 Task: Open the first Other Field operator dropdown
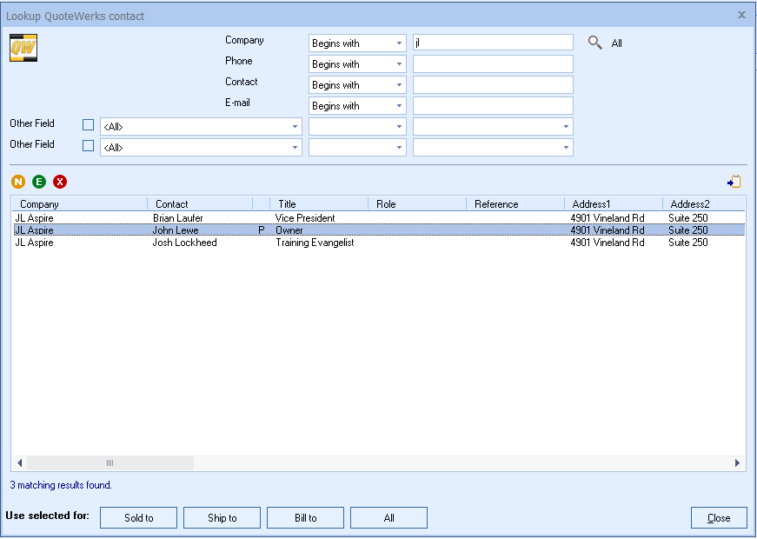[x=357, y=127]
